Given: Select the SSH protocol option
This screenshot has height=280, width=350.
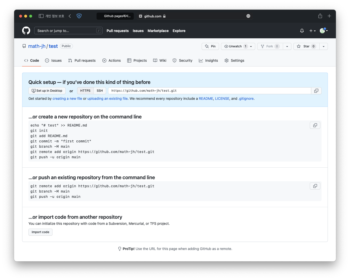Looking at the screenshot, I should [100, 90].
